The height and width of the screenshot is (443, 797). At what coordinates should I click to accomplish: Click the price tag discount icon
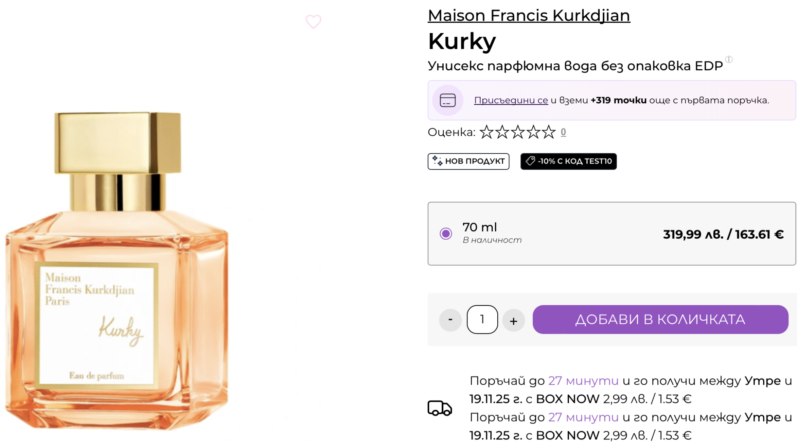pos(530,161)
